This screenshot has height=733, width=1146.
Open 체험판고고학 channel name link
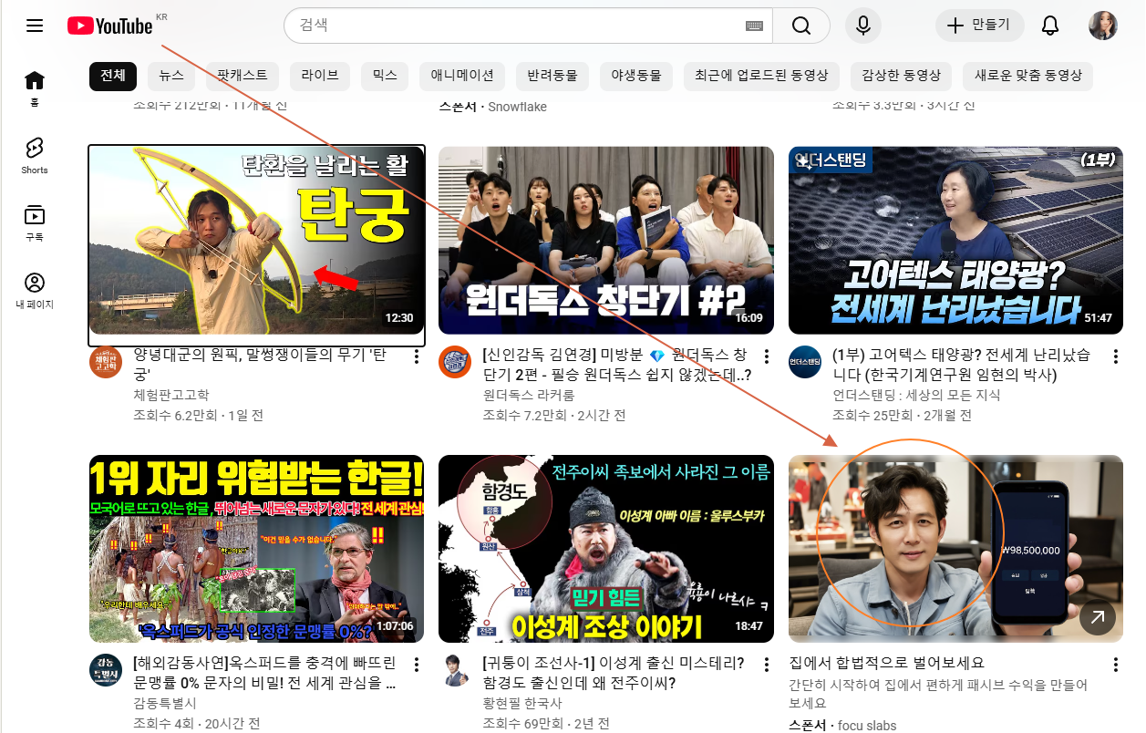(x=170, y=395)
